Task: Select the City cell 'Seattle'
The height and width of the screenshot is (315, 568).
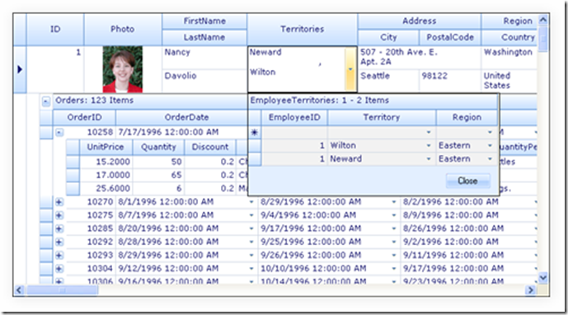Action: coord(388,81)
